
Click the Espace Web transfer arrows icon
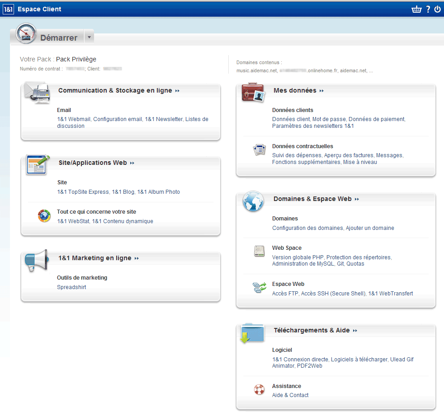(260, 287)
